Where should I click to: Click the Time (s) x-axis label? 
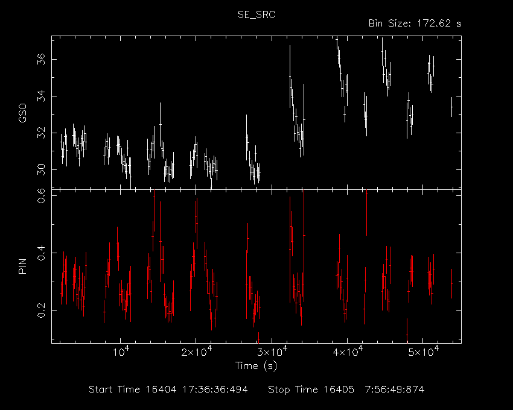pyautogui.click(x=256, y=365)
